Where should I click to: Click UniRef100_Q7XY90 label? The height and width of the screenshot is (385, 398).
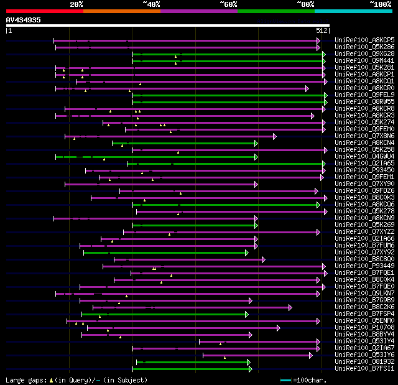364,184
